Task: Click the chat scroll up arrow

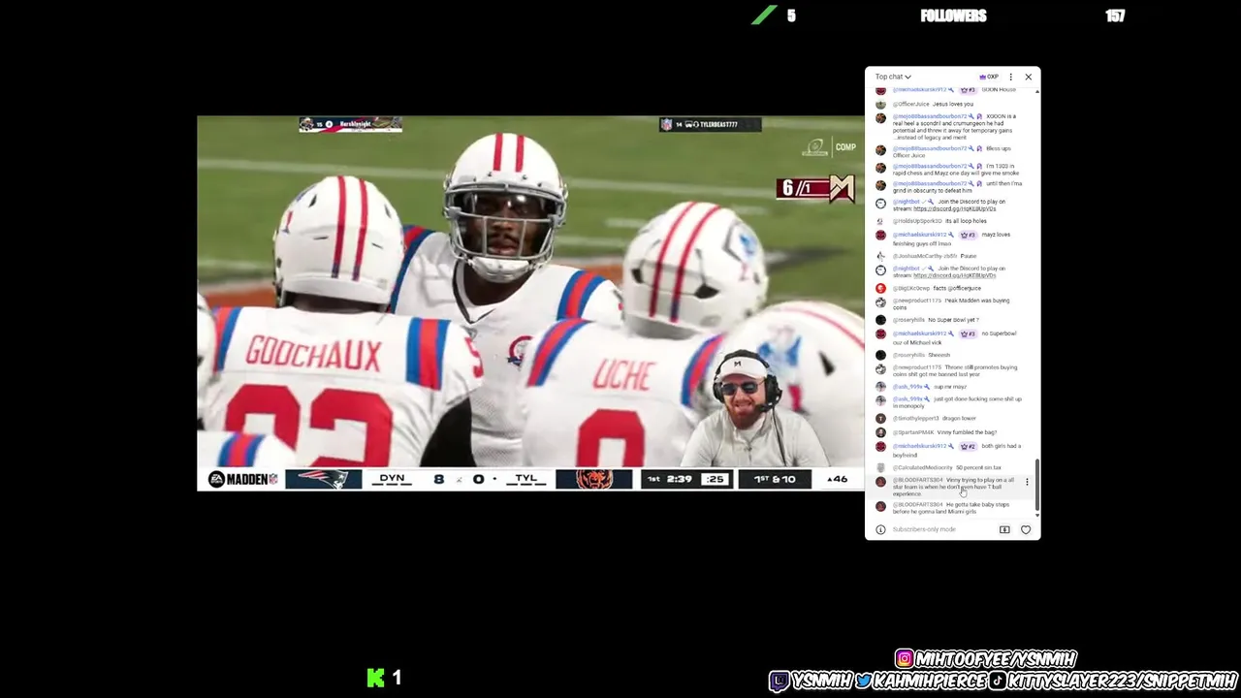Action: point(1037,91)
